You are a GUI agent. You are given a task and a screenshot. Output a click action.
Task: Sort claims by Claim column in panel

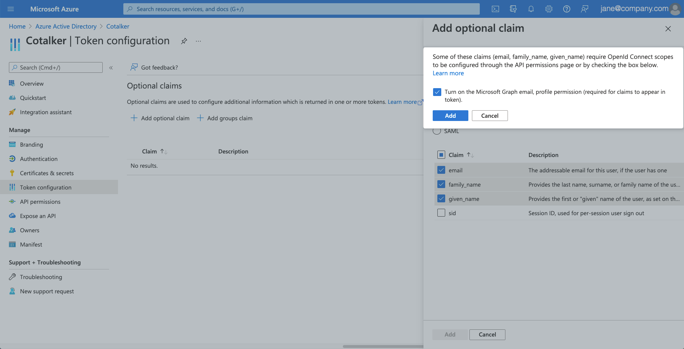pyautogui.click(x=470, y=155)
